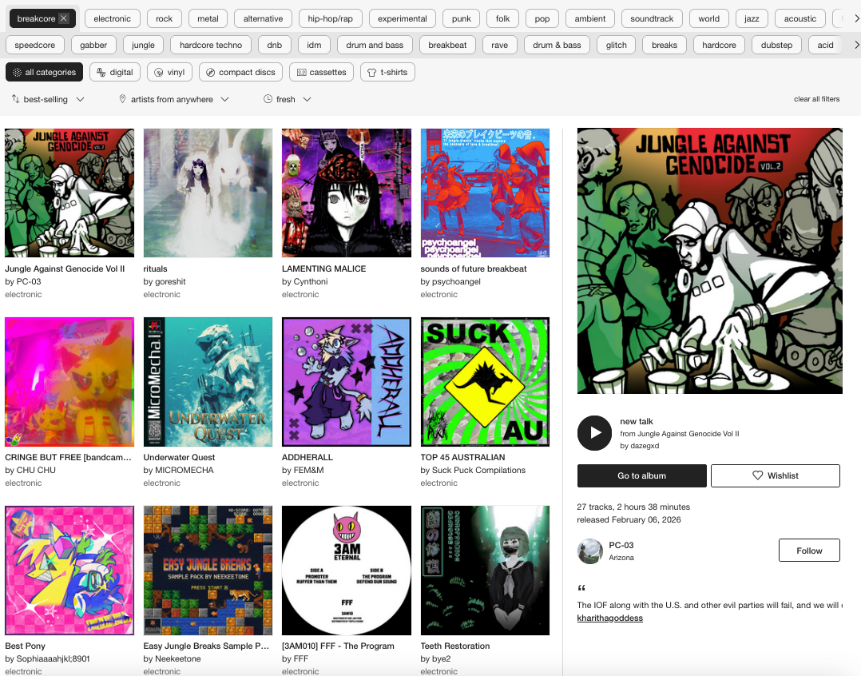This screenshot has width=861, height=676.
Task: Click the Go to album button
Action: pos(641,475)
